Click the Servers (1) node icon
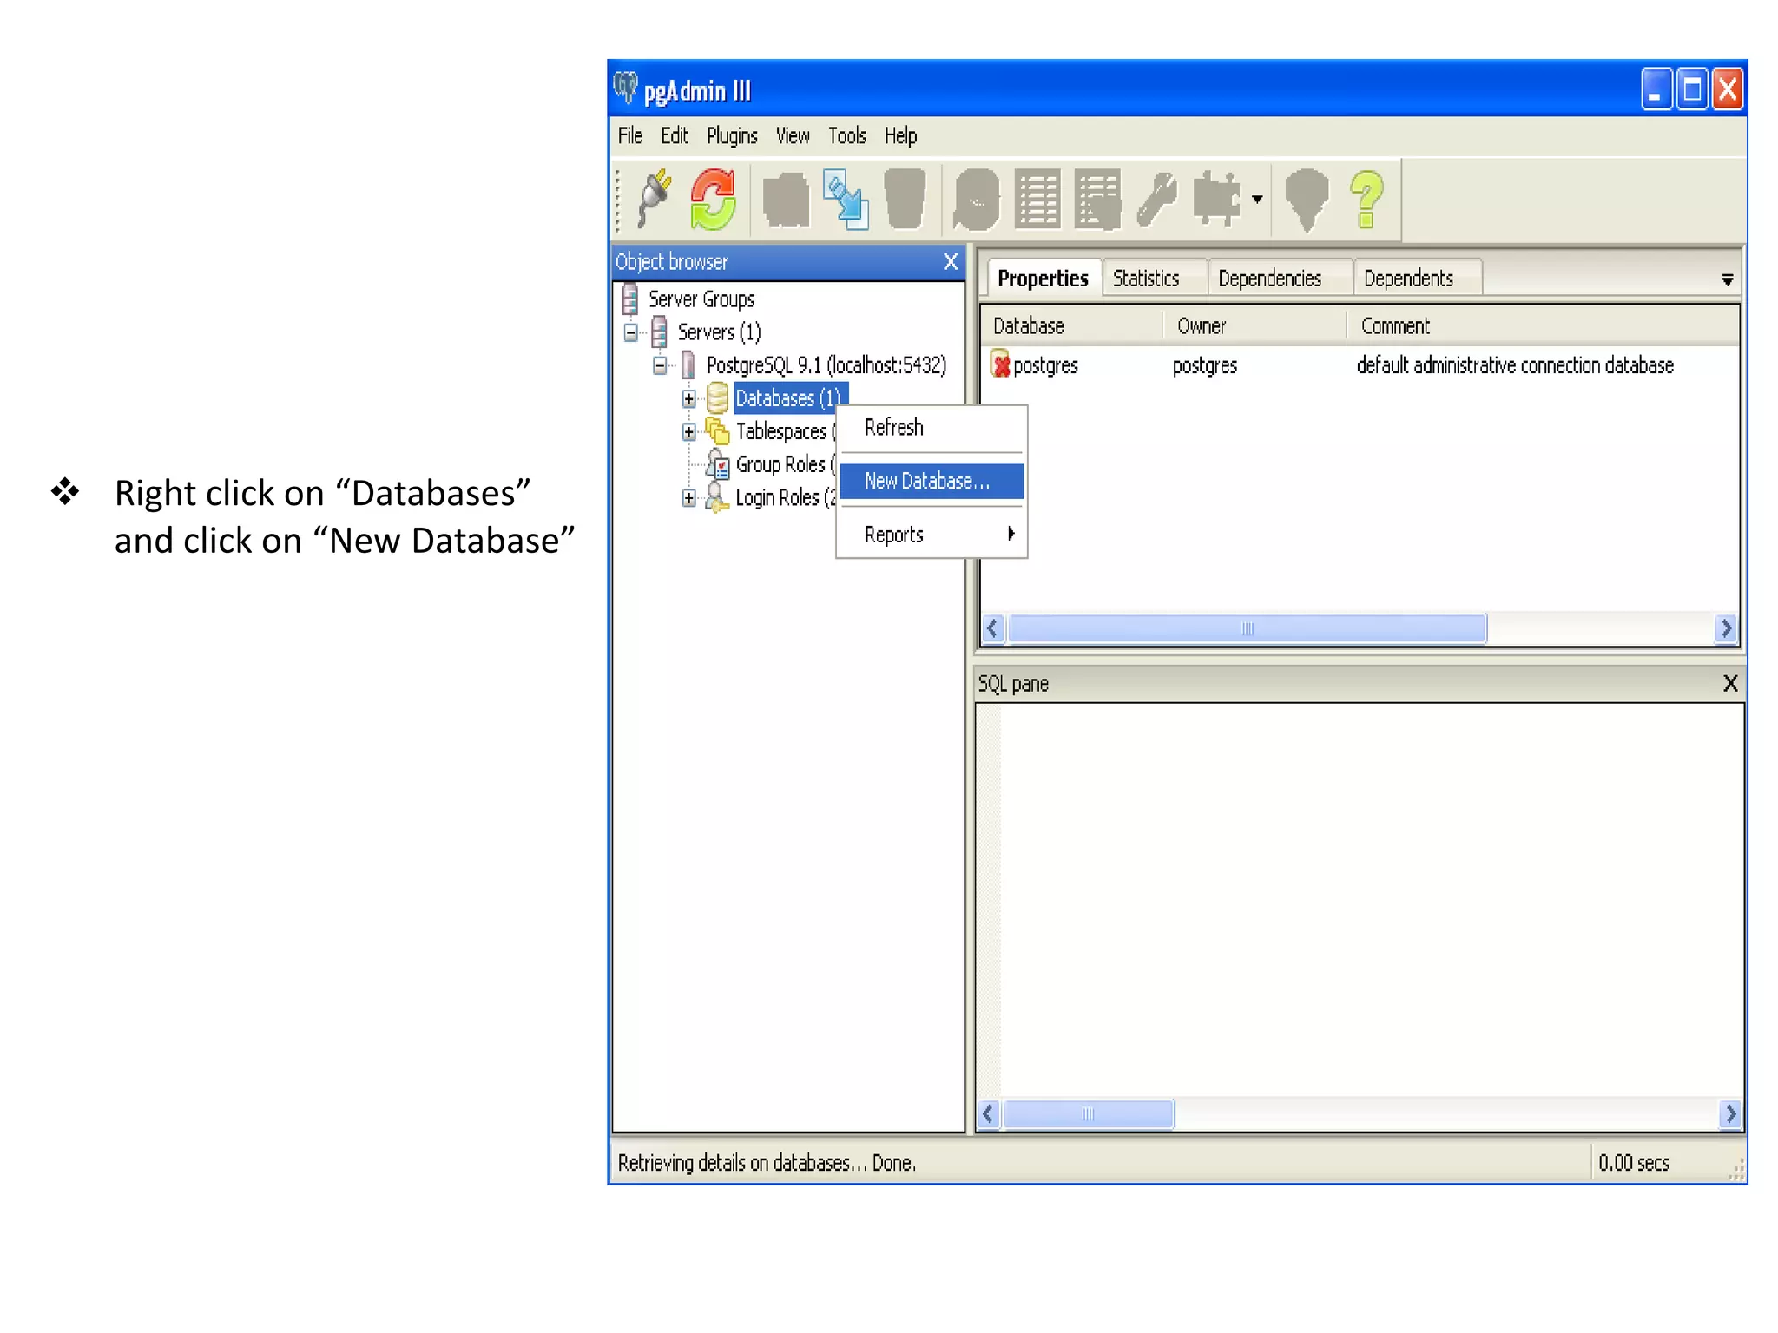Screen dimensions: 1778x1333 pyautogui.click(x=660, y=332)
